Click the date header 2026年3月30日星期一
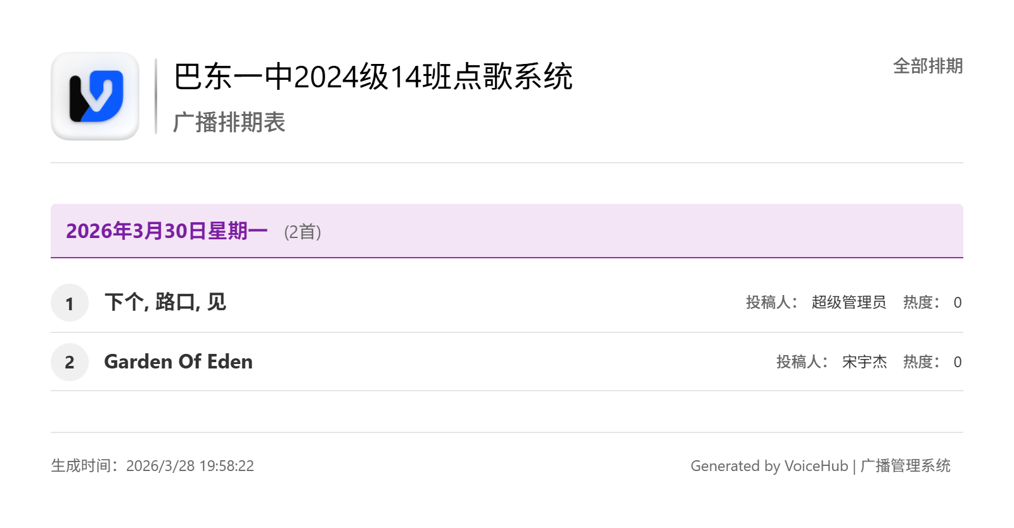1014x528 pixels. point(167,231)
